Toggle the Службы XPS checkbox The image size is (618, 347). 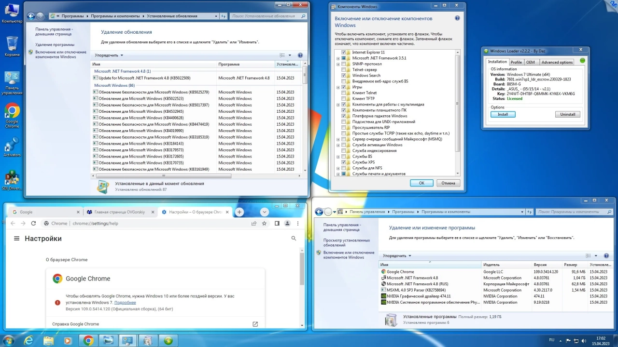point(344,162)
